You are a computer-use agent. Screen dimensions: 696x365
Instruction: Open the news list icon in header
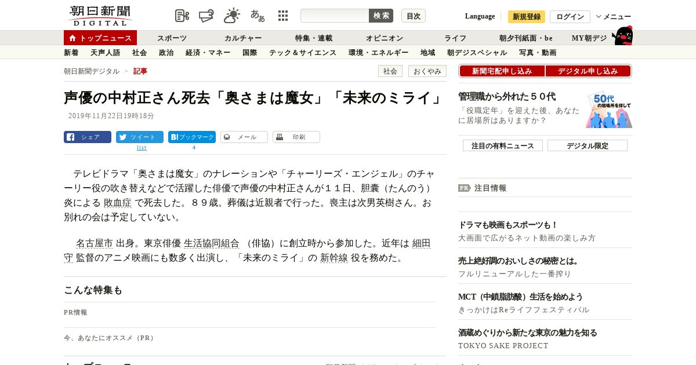click(x=182, y=16)
